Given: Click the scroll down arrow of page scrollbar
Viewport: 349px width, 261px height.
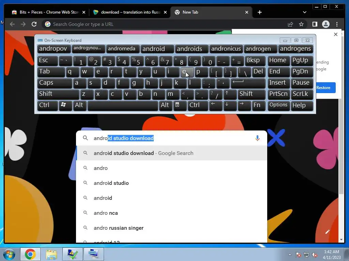Looking at the screenshot, I should point(341,240).
